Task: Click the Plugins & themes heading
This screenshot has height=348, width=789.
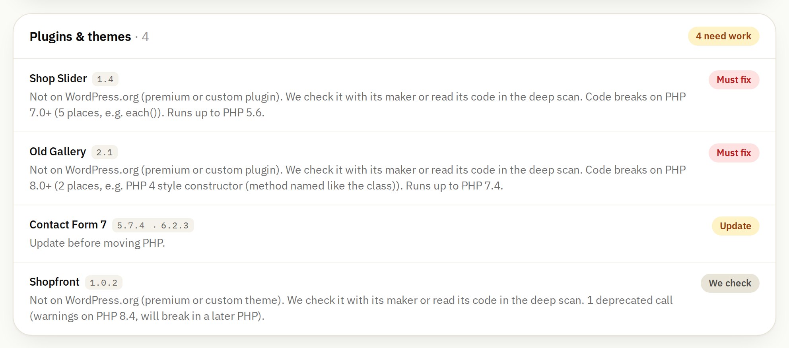Action: [80, 37]
